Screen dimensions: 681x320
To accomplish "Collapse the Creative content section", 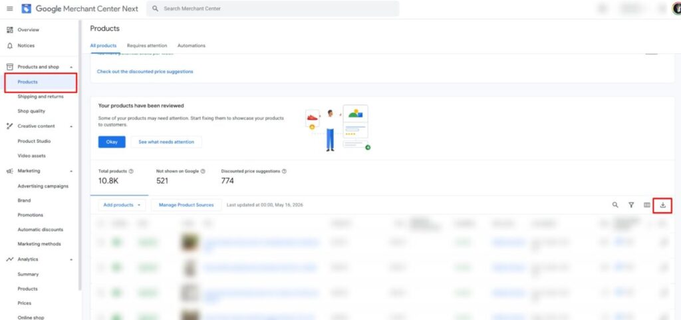I will pos(71,126).
